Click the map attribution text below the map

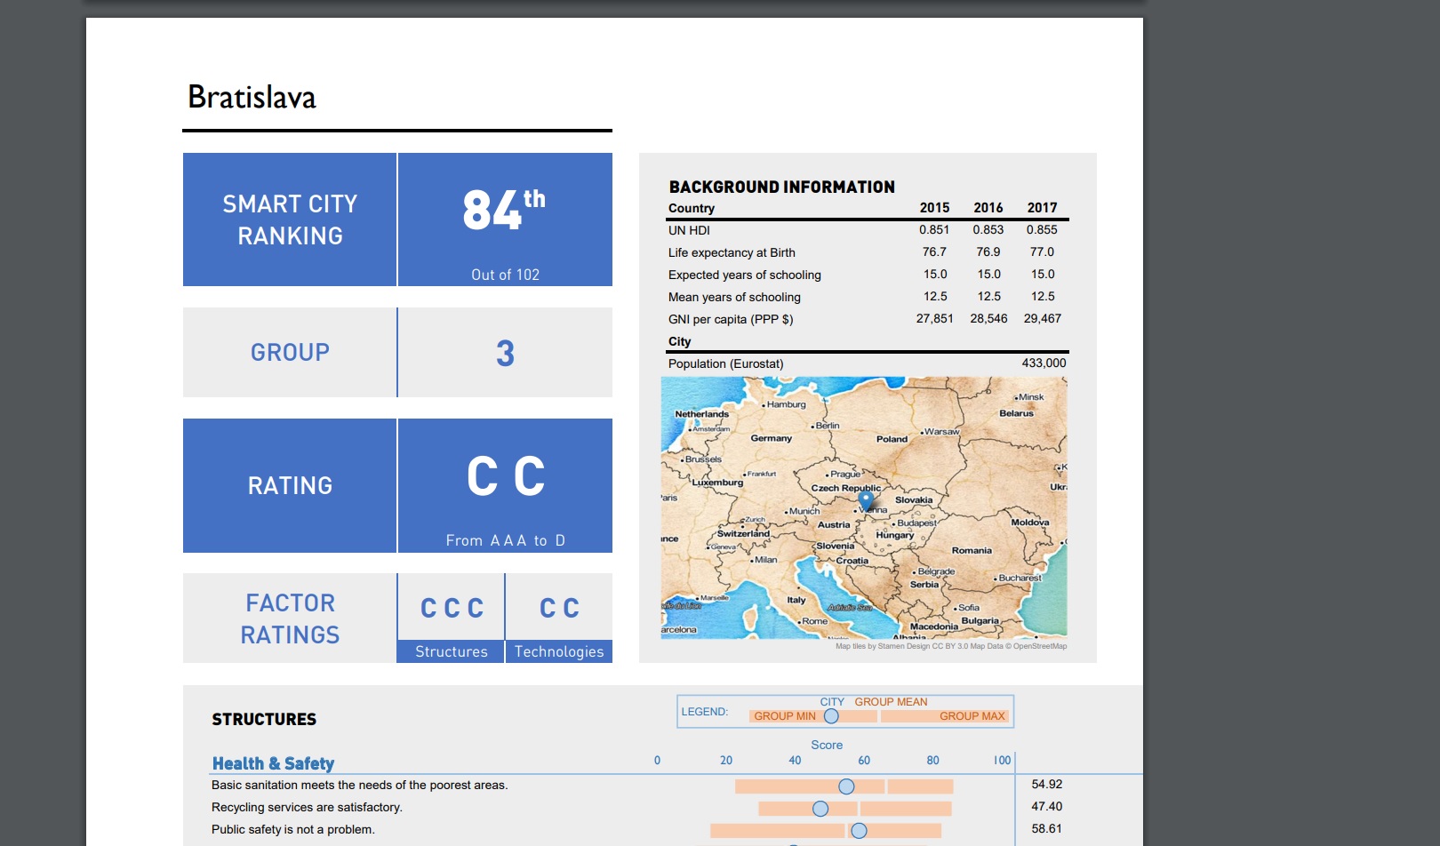tap(950, 646)
